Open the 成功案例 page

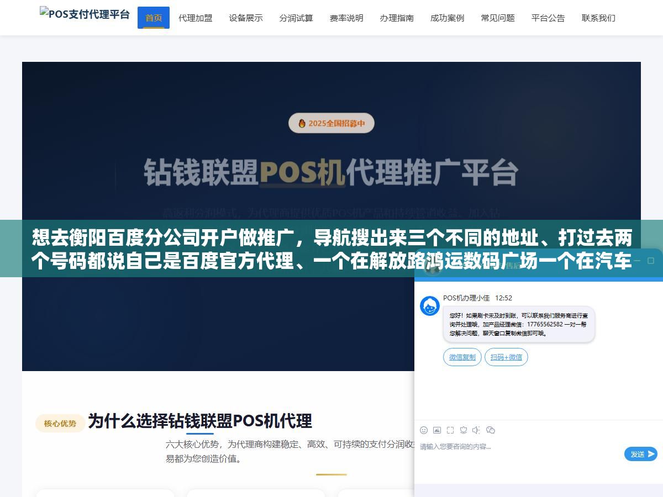tap(448, 18)
